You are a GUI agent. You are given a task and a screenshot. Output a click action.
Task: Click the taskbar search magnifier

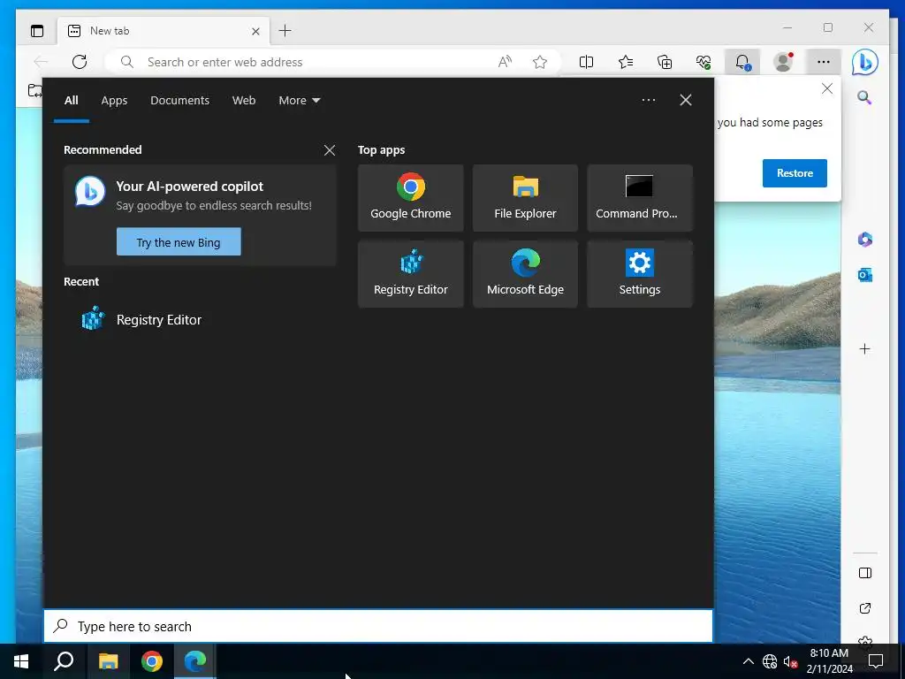[64, 661]
